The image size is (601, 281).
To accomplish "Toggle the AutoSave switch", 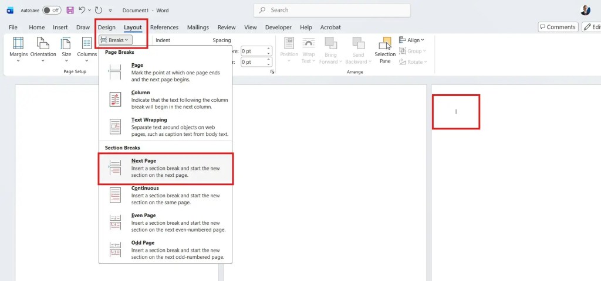I will click(52, 11).
